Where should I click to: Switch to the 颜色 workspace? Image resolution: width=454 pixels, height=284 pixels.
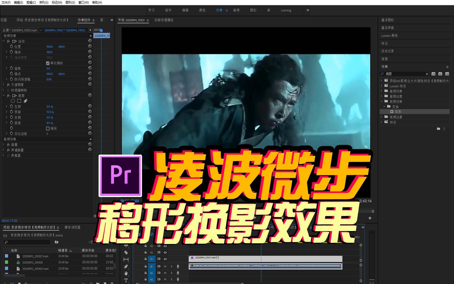[x=202, y=10]
